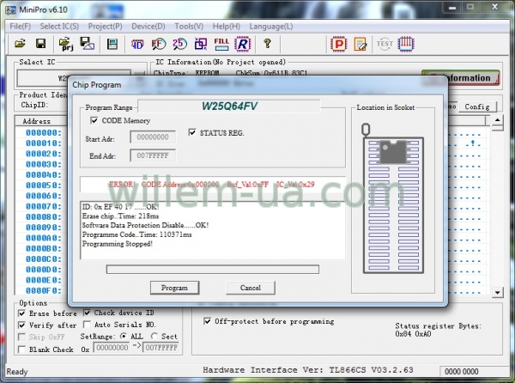
Task: Click hex view scrollbar up arrow
Action: point(498,120)
